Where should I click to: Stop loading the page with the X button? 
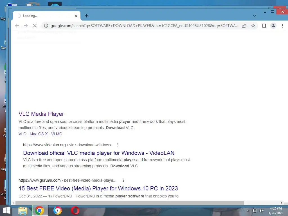(35, 26)
